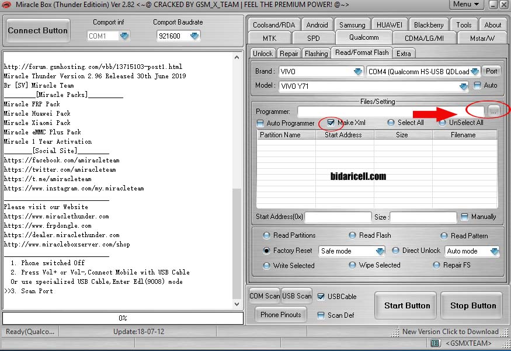Click the Filename column header
The height and width of the screenshot is (351, 511).
[464, 135]
